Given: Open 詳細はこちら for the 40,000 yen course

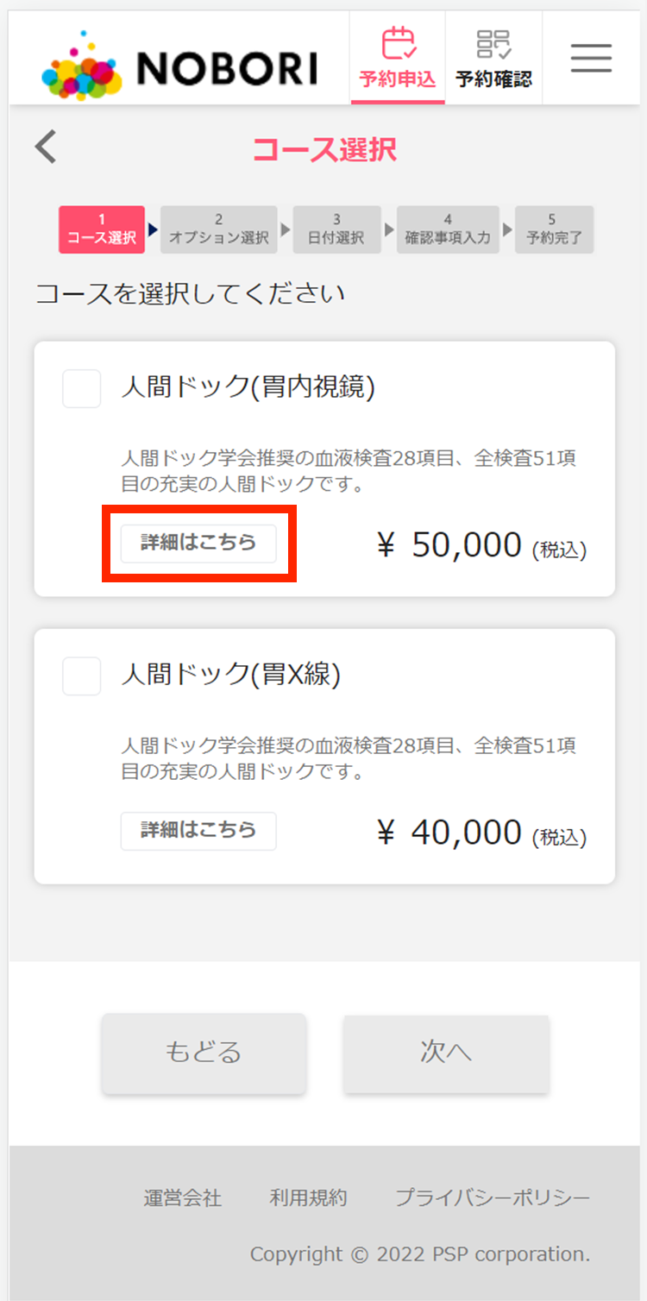Looking at the screenshot, I should (198, 831).
